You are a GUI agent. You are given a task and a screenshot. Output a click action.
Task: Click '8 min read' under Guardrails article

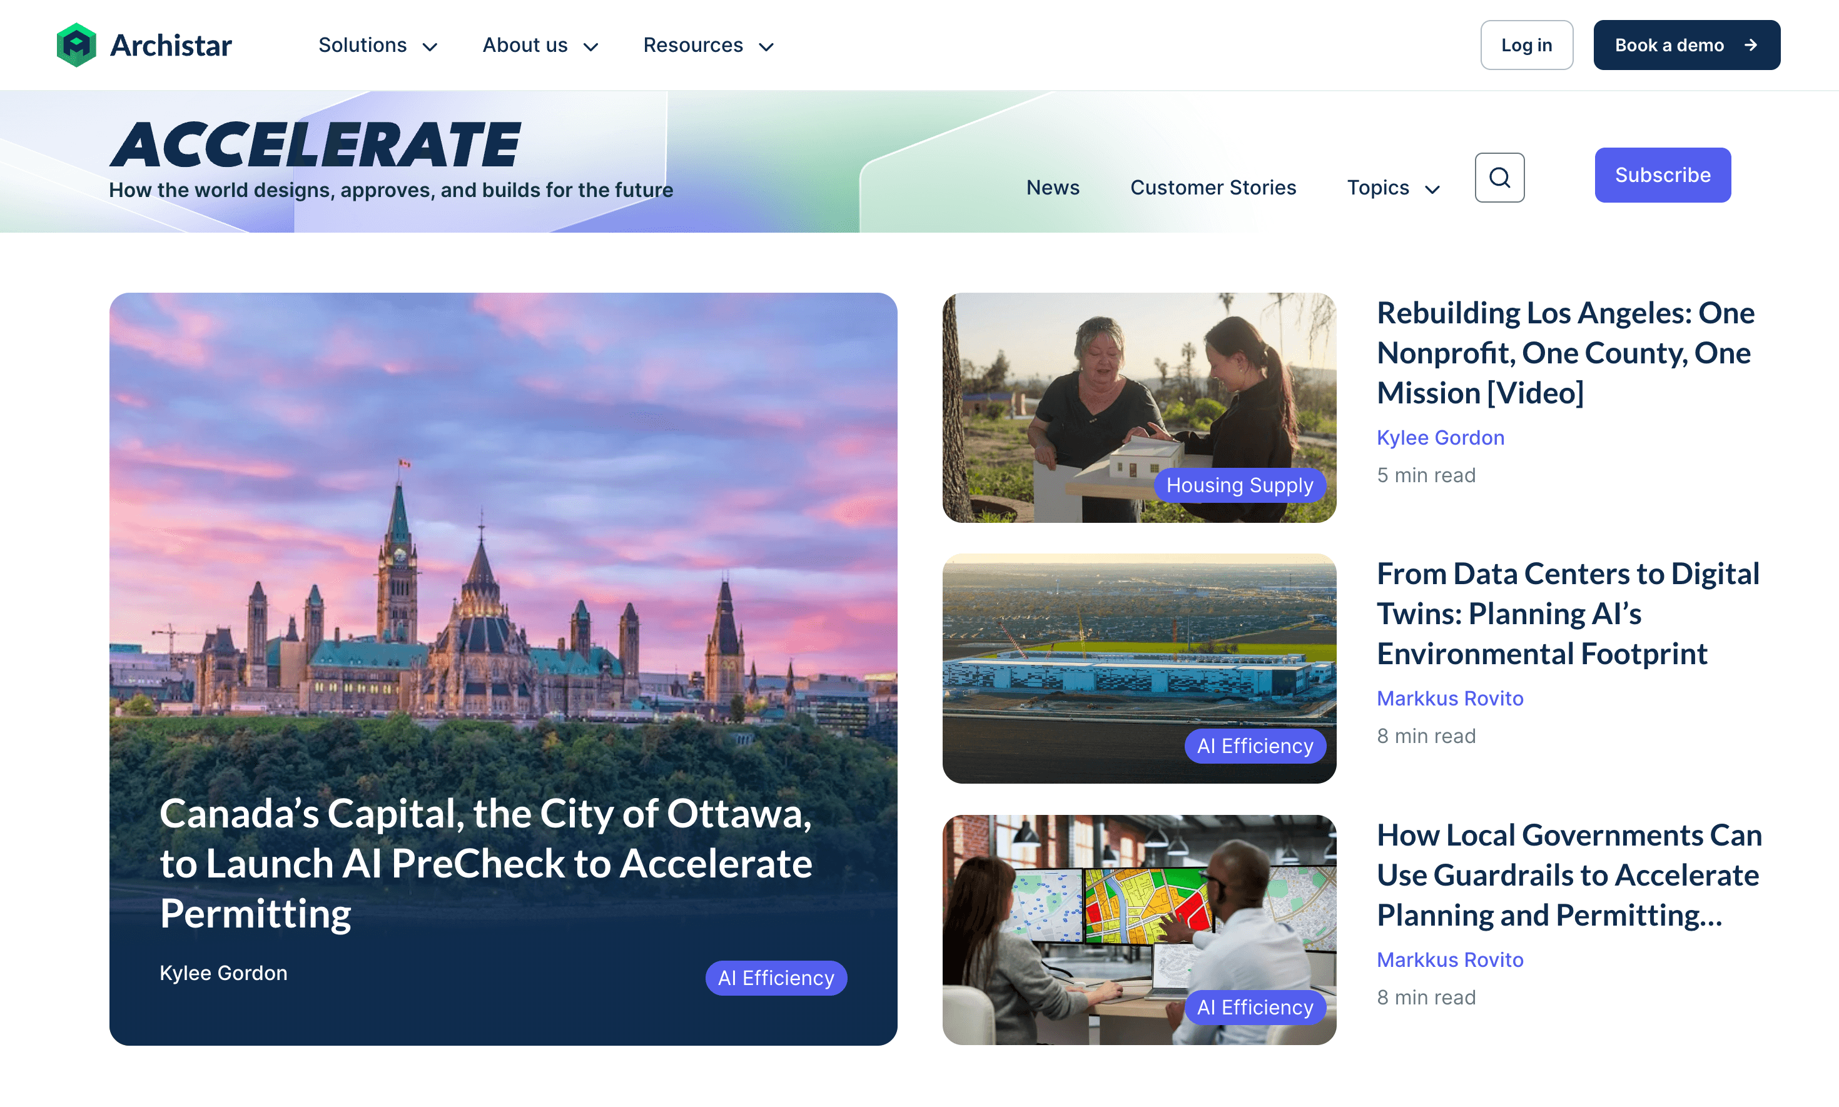[1426, 998]
